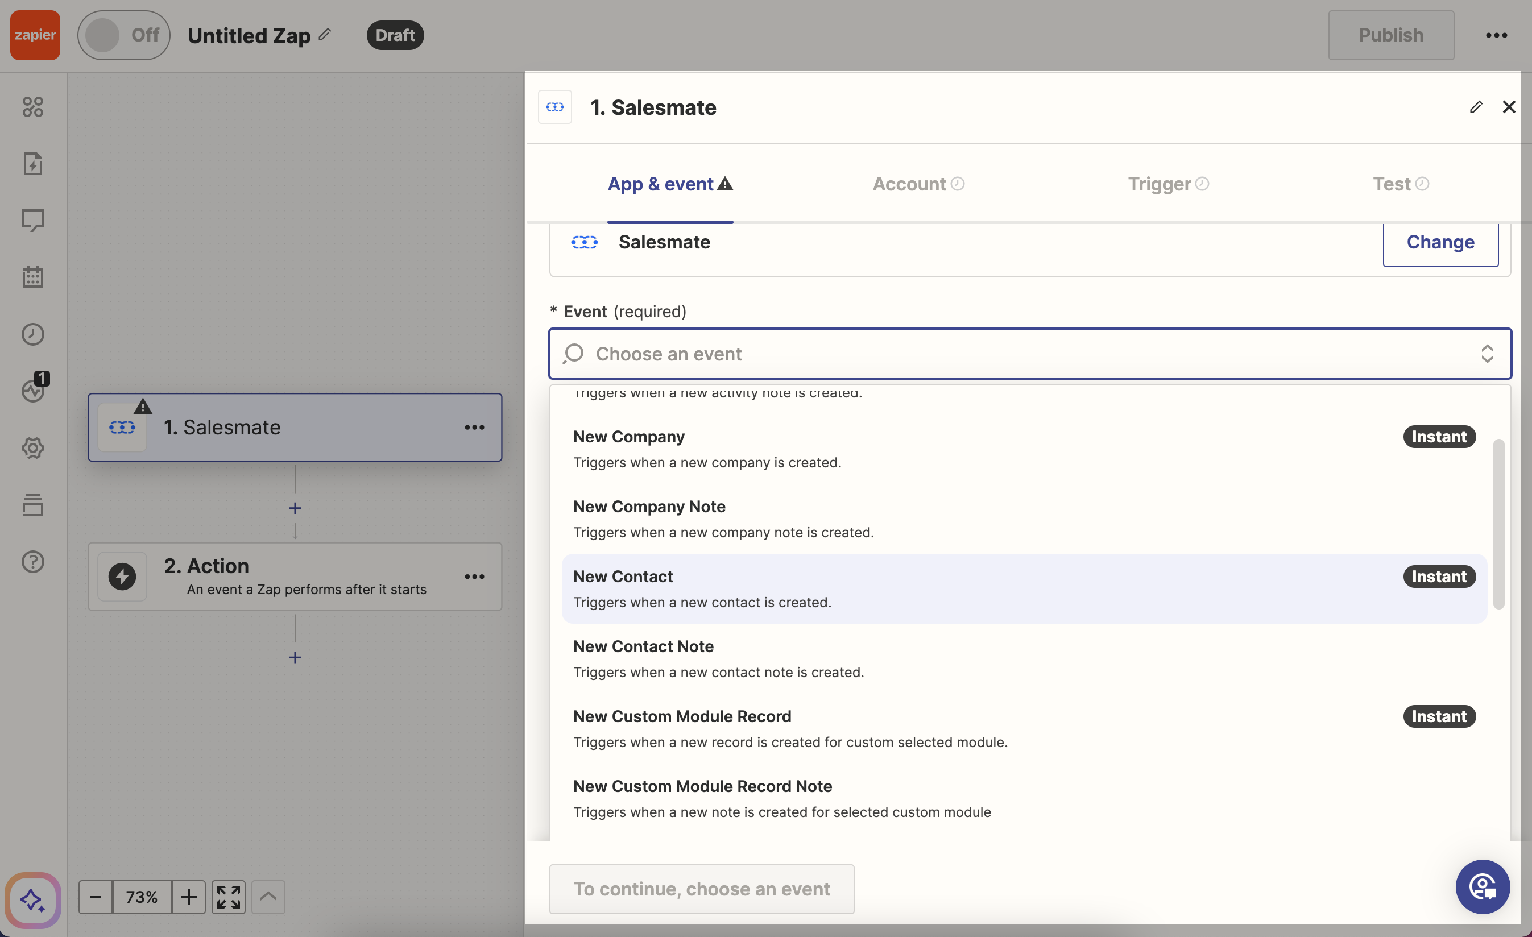Toggle the Zap On/Off switch
Image resolution: width=1532 pixels, height=937 pixels.
[124, 35]
